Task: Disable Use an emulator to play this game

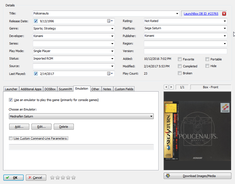Action: (x=11, y=100)
